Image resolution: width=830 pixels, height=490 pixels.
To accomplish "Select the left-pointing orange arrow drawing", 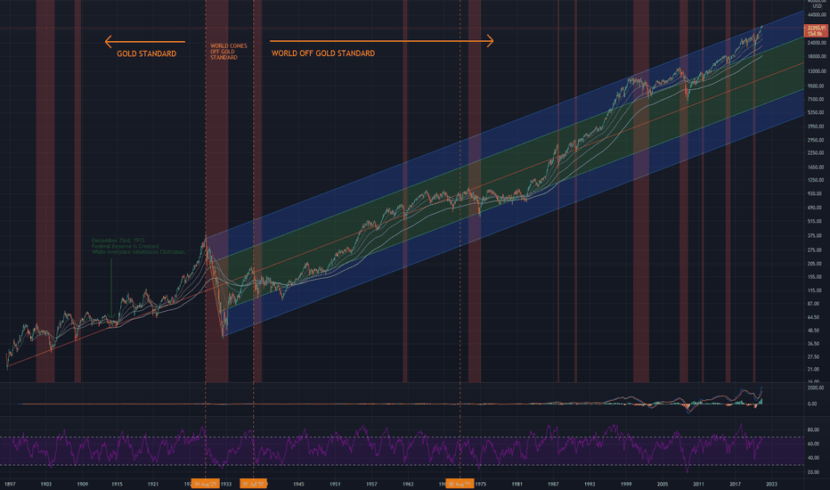I will click(x=145, y=41).
